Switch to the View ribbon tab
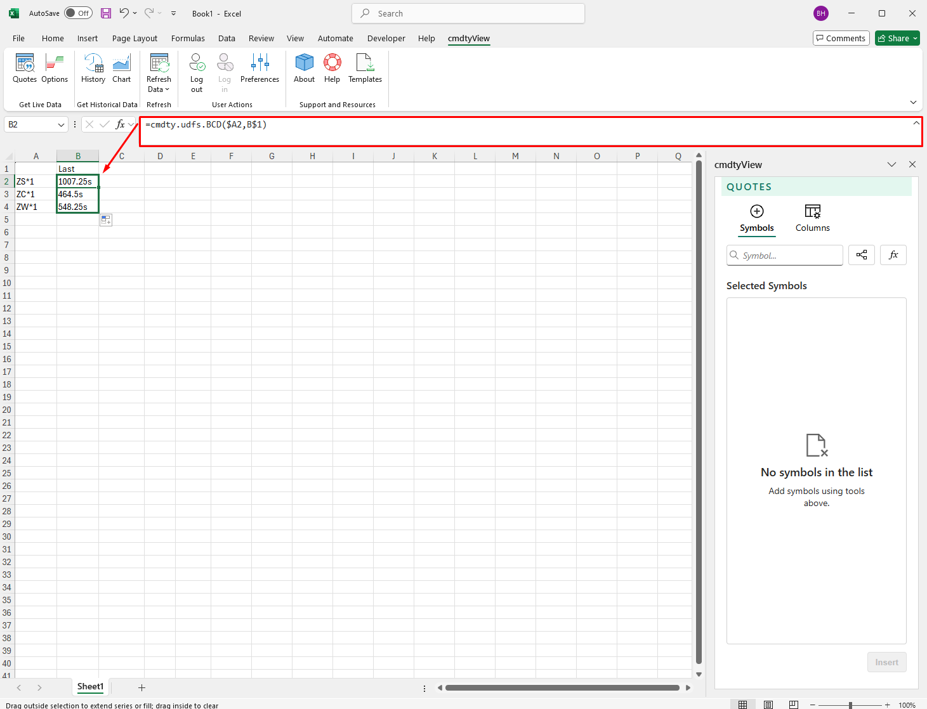This screenshot has height=709, width=927. pos(295,38)
